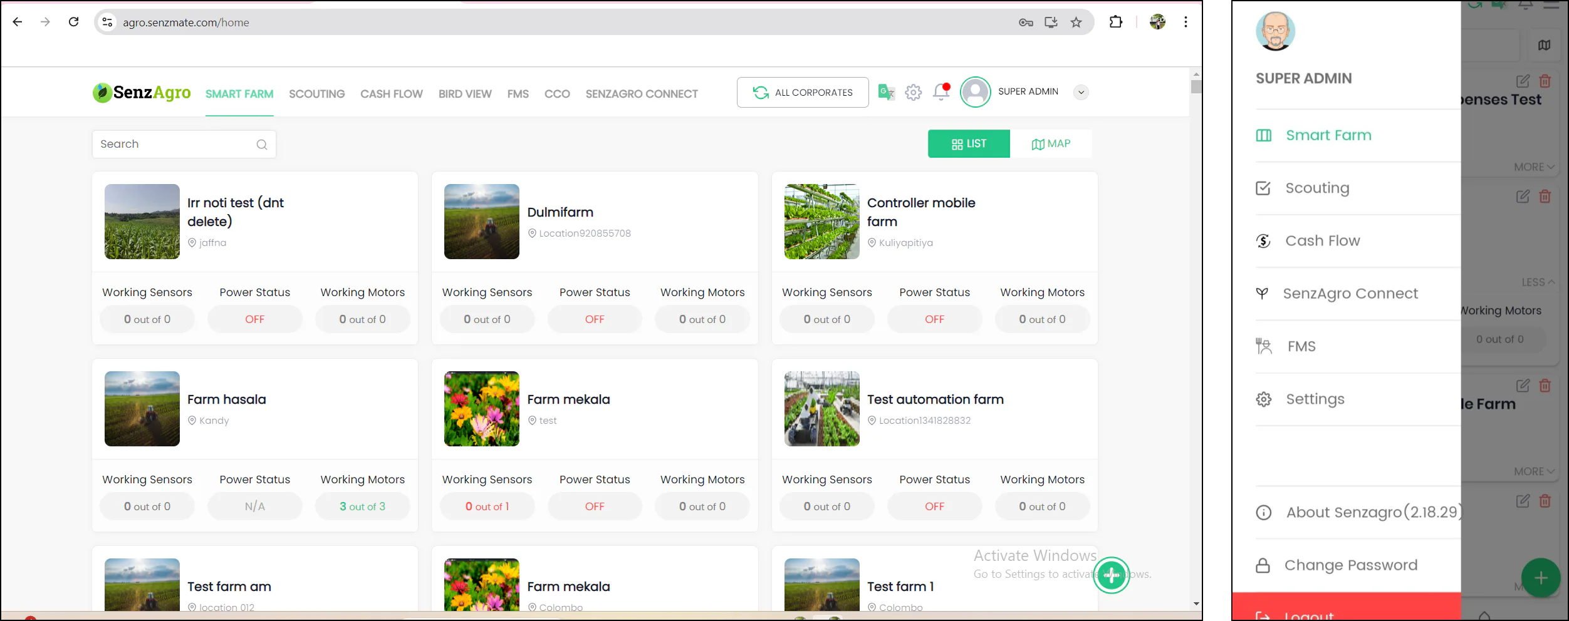Open the Test farm am title

[x=229, y=587]
